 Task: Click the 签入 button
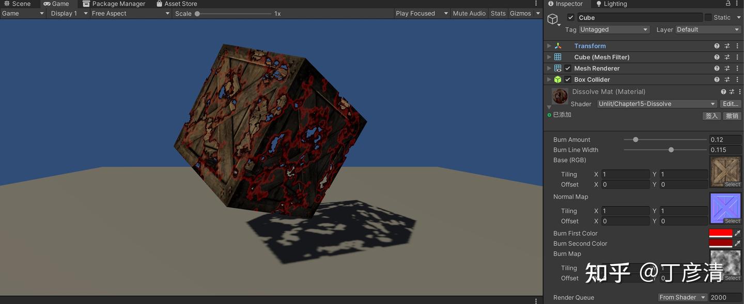coord(711,115)
